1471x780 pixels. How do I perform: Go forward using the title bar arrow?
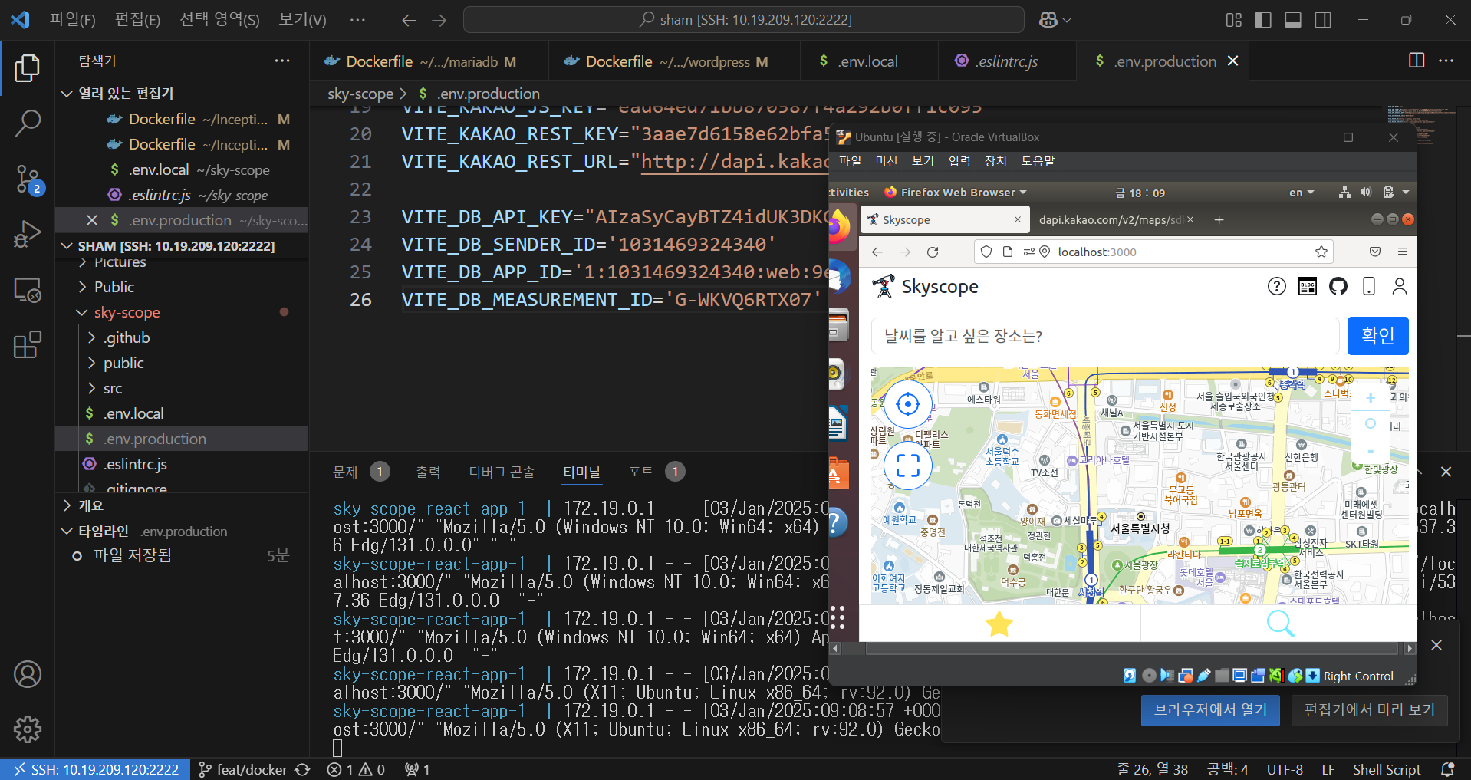click(x=439, y=20)
